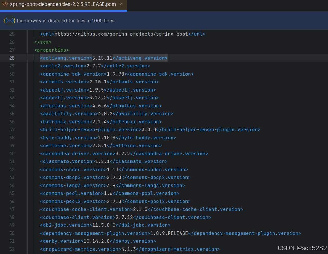This screenshot has height=254, width=328.
Task: Click the couchbase-cache-client.version line
Action: click(x=141, y=209)
